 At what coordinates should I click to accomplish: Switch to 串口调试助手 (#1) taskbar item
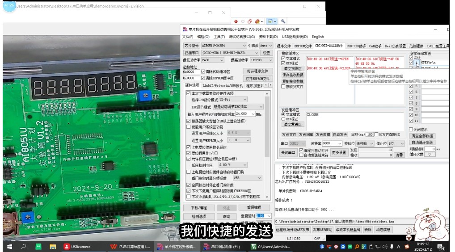point(222,247)
